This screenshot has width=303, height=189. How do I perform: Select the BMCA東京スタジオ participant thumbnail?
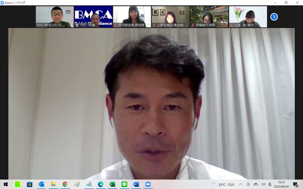click(55, 17)
